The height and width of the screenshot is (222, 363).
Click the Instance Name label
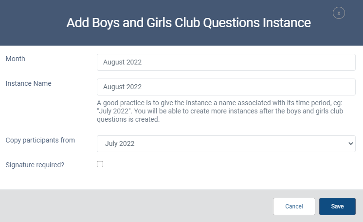(x=28, y=83)
